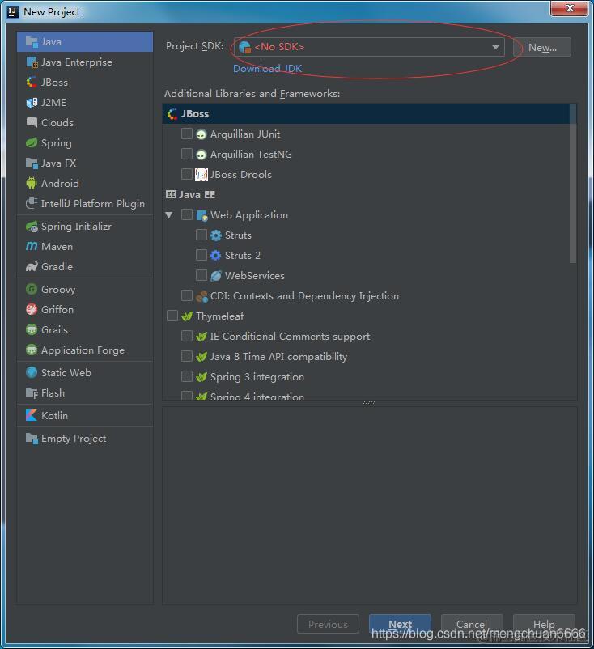This screenshot has width=594, height=649.
Task: Click the CDI dependency injection icon
Action: tap(202, 296)
